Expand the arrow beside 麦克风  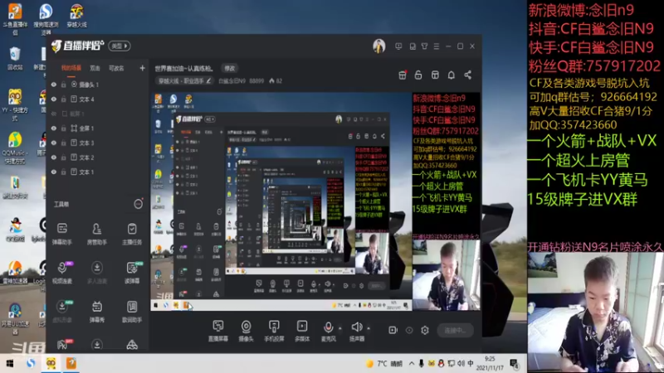339,327
